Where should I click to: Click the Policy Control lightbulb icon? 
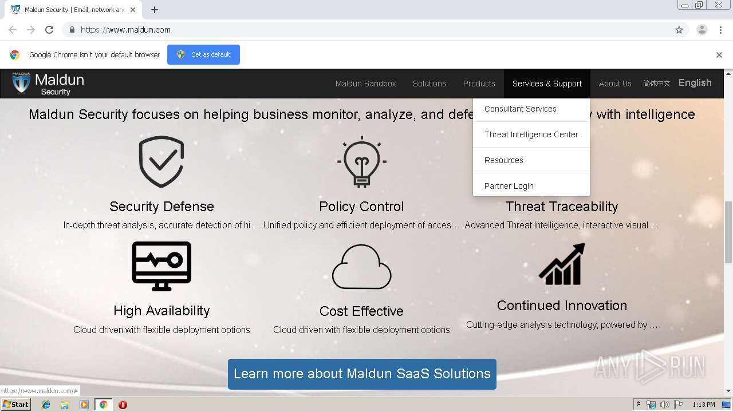(x=361, y=162)
